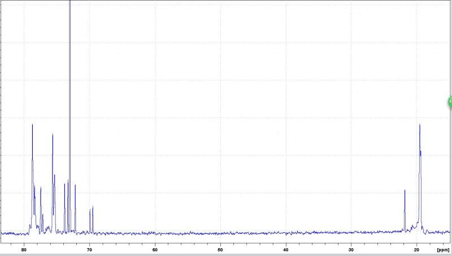Select the off-scale peak near 73 ppm
This screenshot has width=452, height=256.
[69, 115]
